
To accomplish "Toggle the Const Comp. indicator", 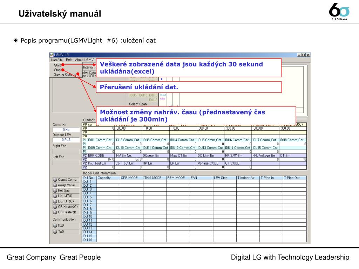I will pyautogui.click(x=66, y=180).
